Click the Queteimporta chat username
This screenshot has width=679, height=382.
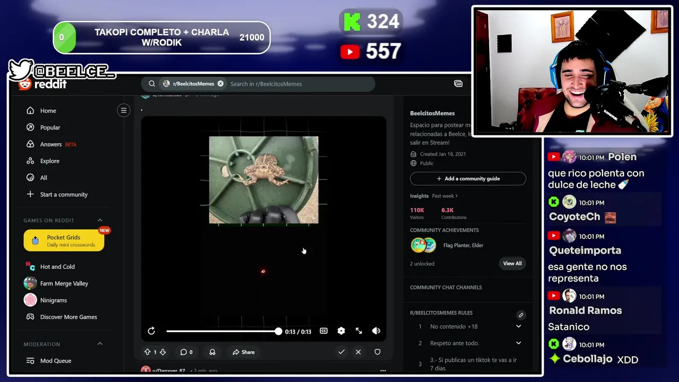tap(585, 250)
